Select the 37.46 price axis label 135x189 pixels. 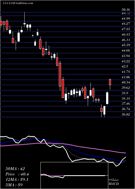coord(126,104)
